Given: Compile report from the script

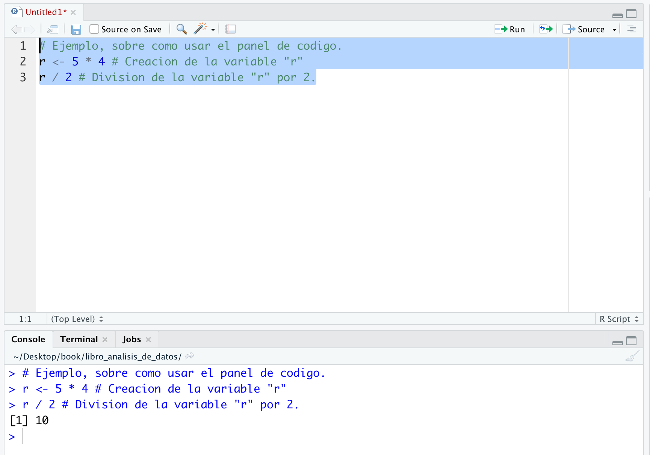Looking at the screenshot, I should (230, 29).
